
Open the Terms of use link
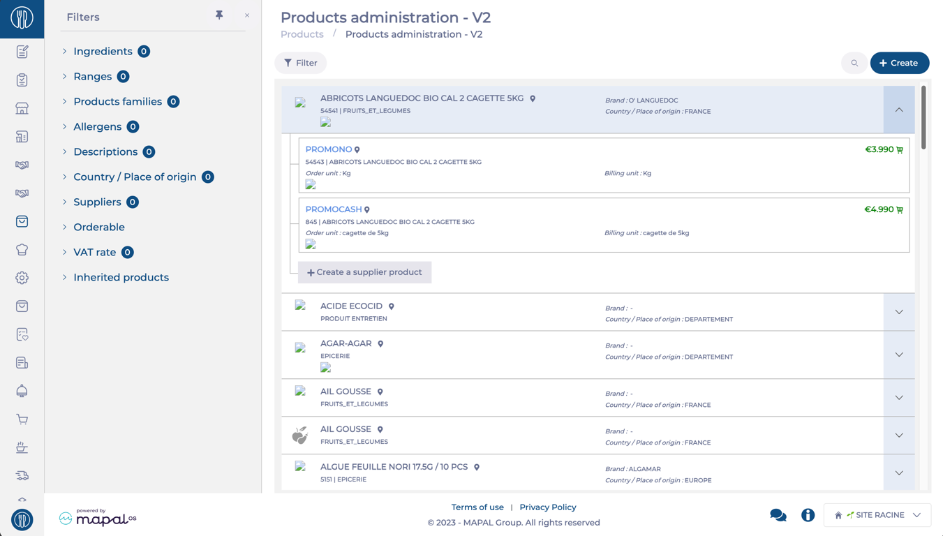click(477, 507)
